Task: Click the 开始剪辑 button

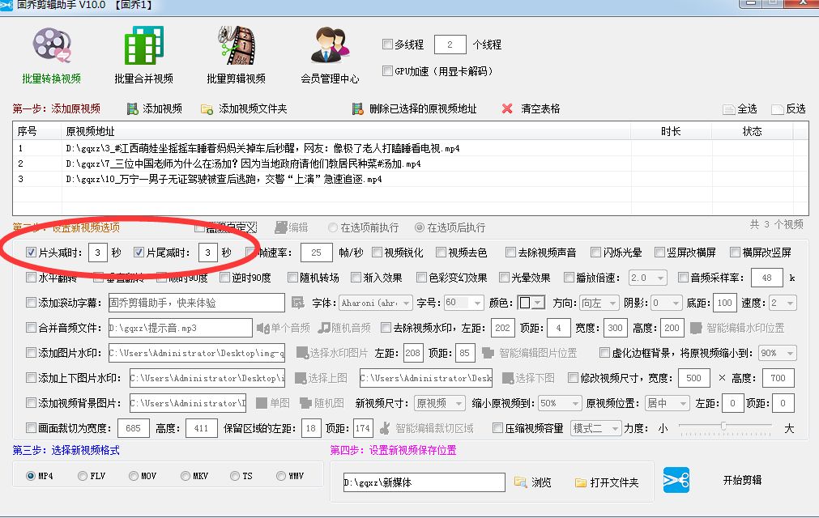Action: click(742, 480)
